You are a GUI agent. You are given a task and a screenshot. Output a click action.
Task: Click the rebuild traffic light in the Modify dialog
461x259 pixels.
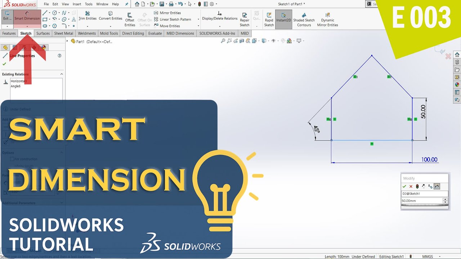pos(417,186)
